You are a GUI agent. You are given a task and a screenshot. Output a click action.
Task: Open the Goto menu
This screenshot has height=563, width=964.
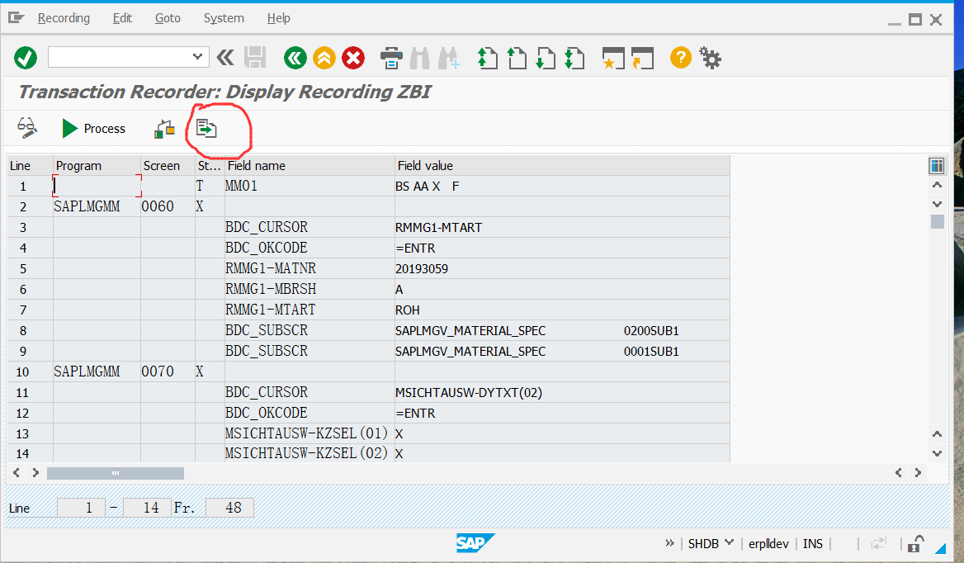(x=167, y=17)
